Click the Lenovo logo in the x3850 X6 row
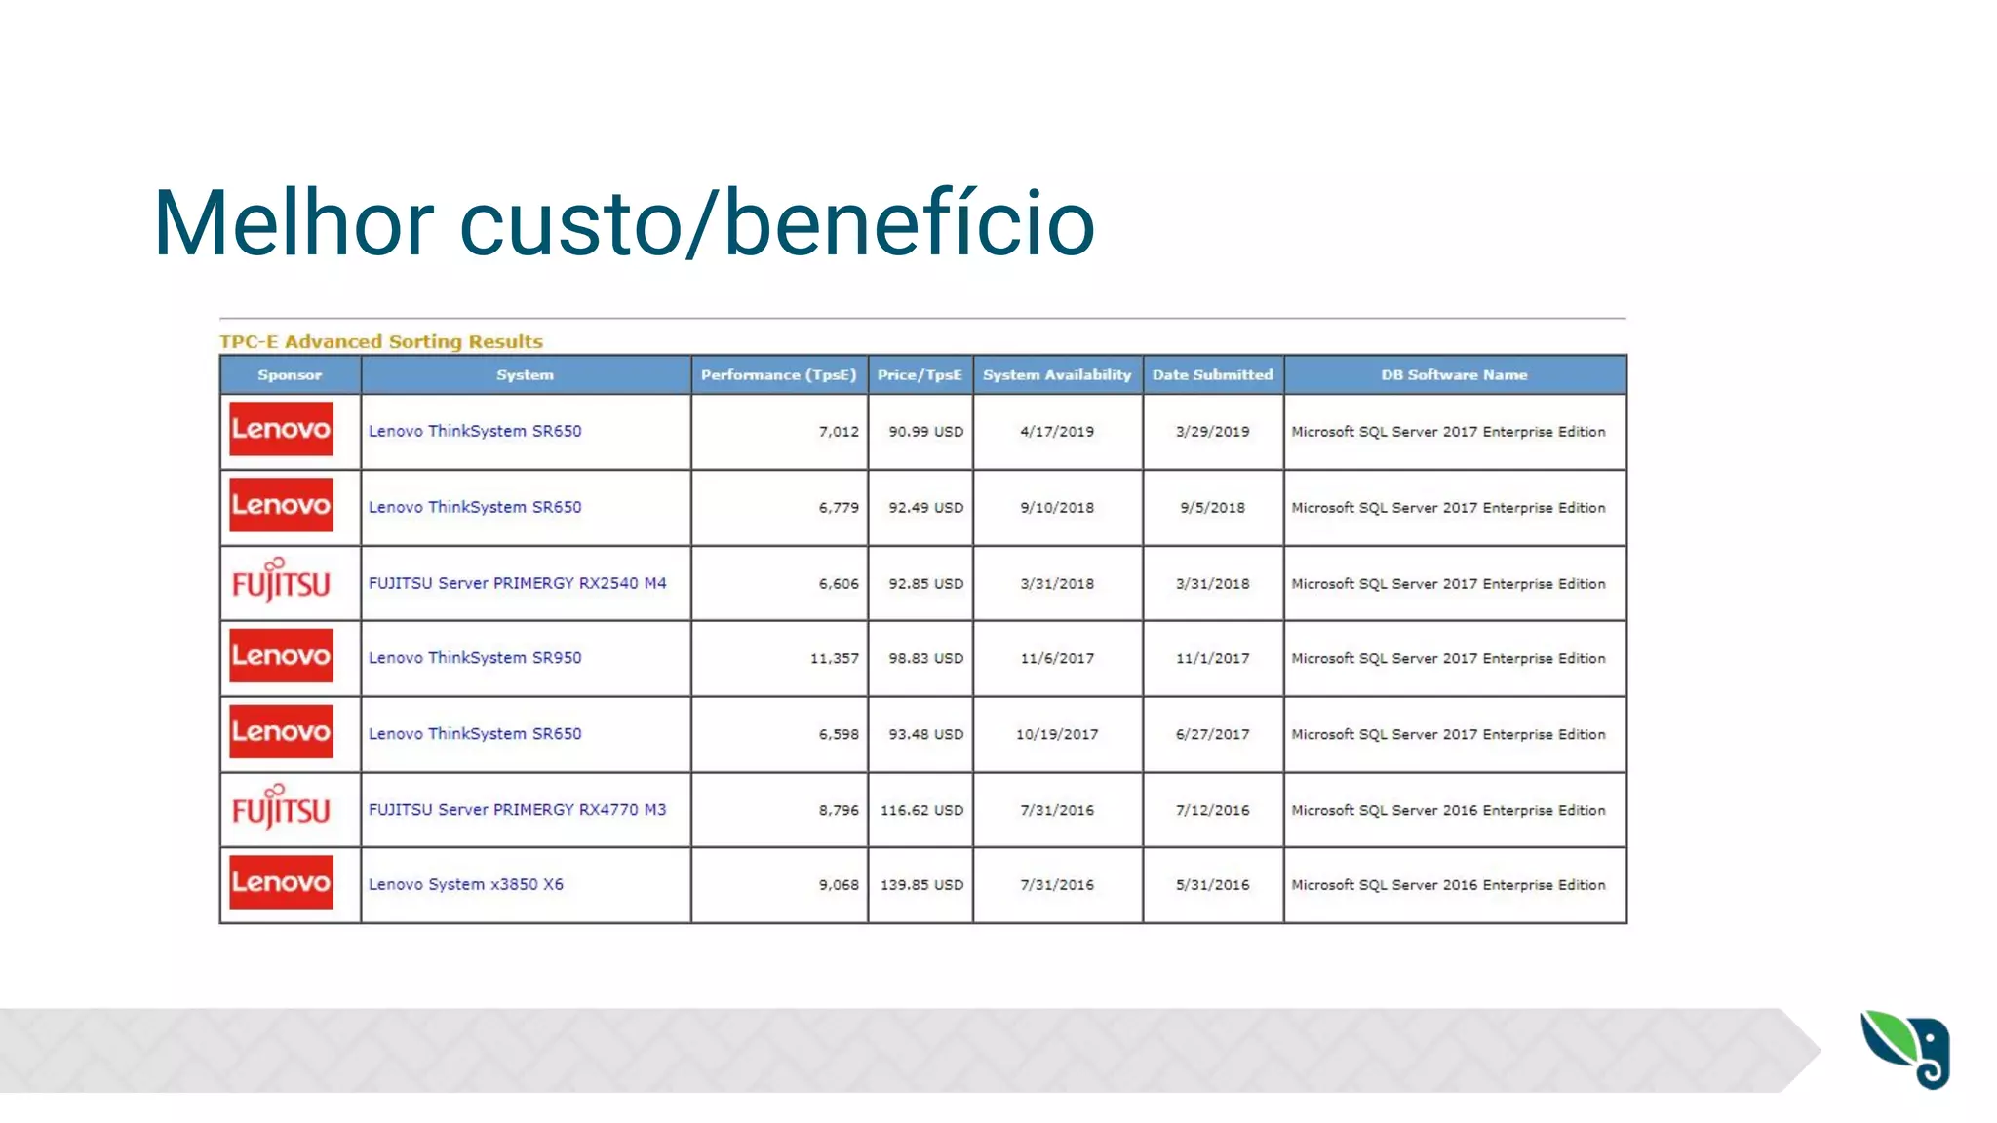The height and width of the screenshot is (1123, 1997). click(281, 882)
